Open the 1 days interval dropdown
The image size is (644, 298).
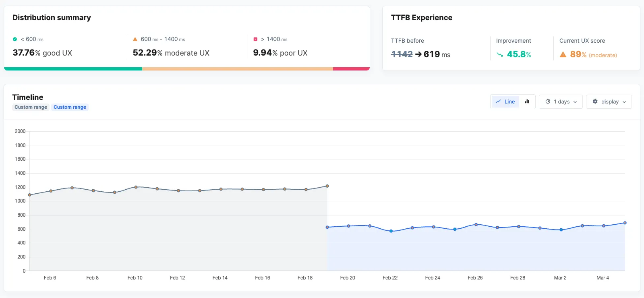click(x=561, y=101)
